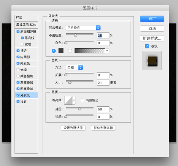The image size is (178, 166).
Task: Select 投影 in the styles list
Action: point(23,102)
